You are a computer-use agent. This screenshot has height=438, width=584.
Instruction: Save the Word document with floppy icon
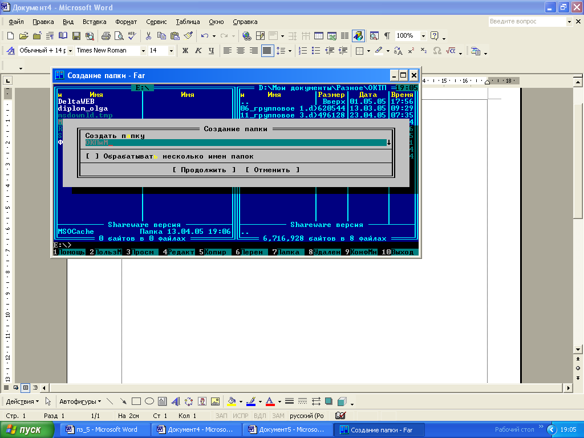(76, 36)
